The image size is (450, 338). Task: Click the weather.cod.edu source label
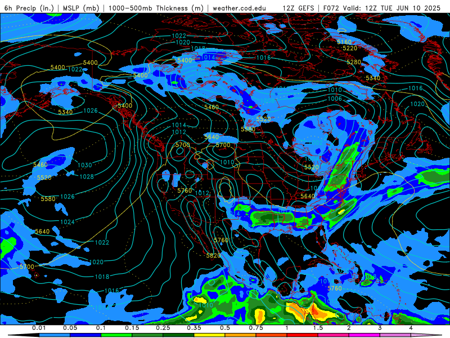point(239,8)
